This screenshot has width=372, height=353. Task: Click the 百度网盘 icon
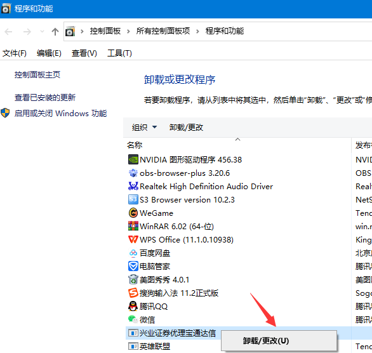point(133,253)
